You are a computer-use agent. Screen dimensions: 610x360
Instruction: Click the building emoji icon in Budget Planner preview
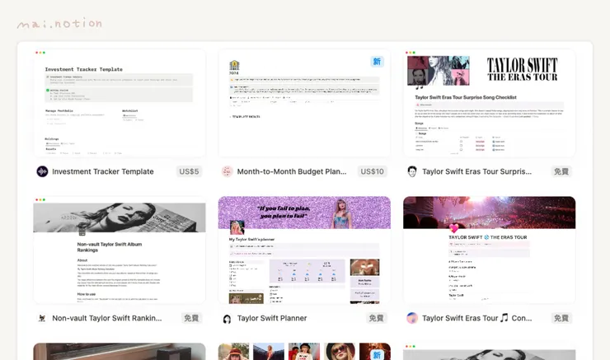[234, 65]
